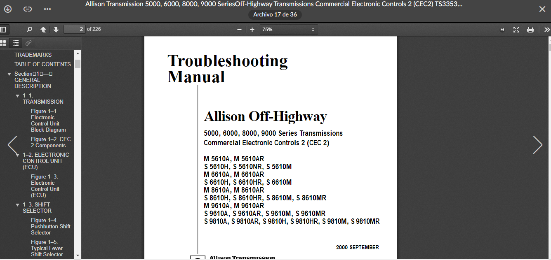The height and width of the screenshot is (260, 551).
Task: Open the three-dots more options menu
Action: pyautogui.click(x=47, y=9)
